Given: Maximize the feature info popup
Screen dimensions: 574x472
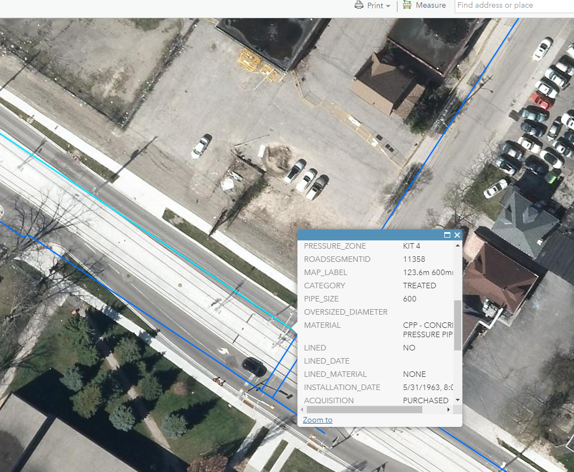Looking at the screenshot, I should point(448,235).
